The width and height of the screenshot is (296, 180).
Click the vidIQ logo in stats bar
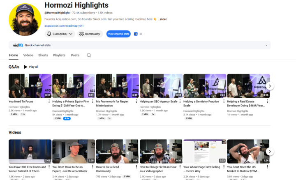pyautogui.click(x=18, y=45)
